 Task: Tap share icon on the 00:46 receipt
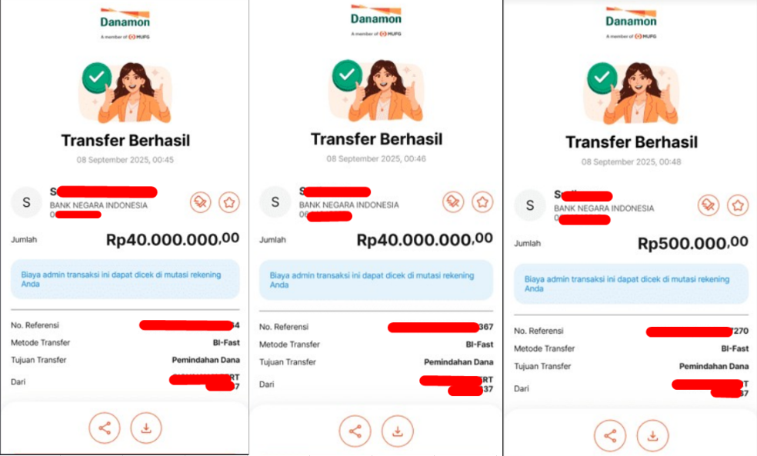[355, 431]
